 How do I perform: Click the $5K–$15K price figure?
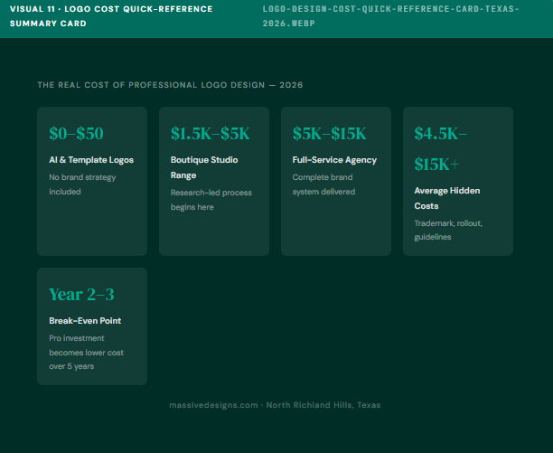coord(330,134)
